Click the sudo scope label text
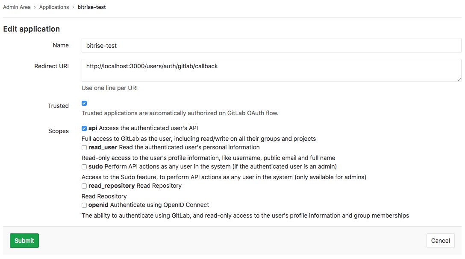Screen dimensions: 465x259 [x=96, y=166]
